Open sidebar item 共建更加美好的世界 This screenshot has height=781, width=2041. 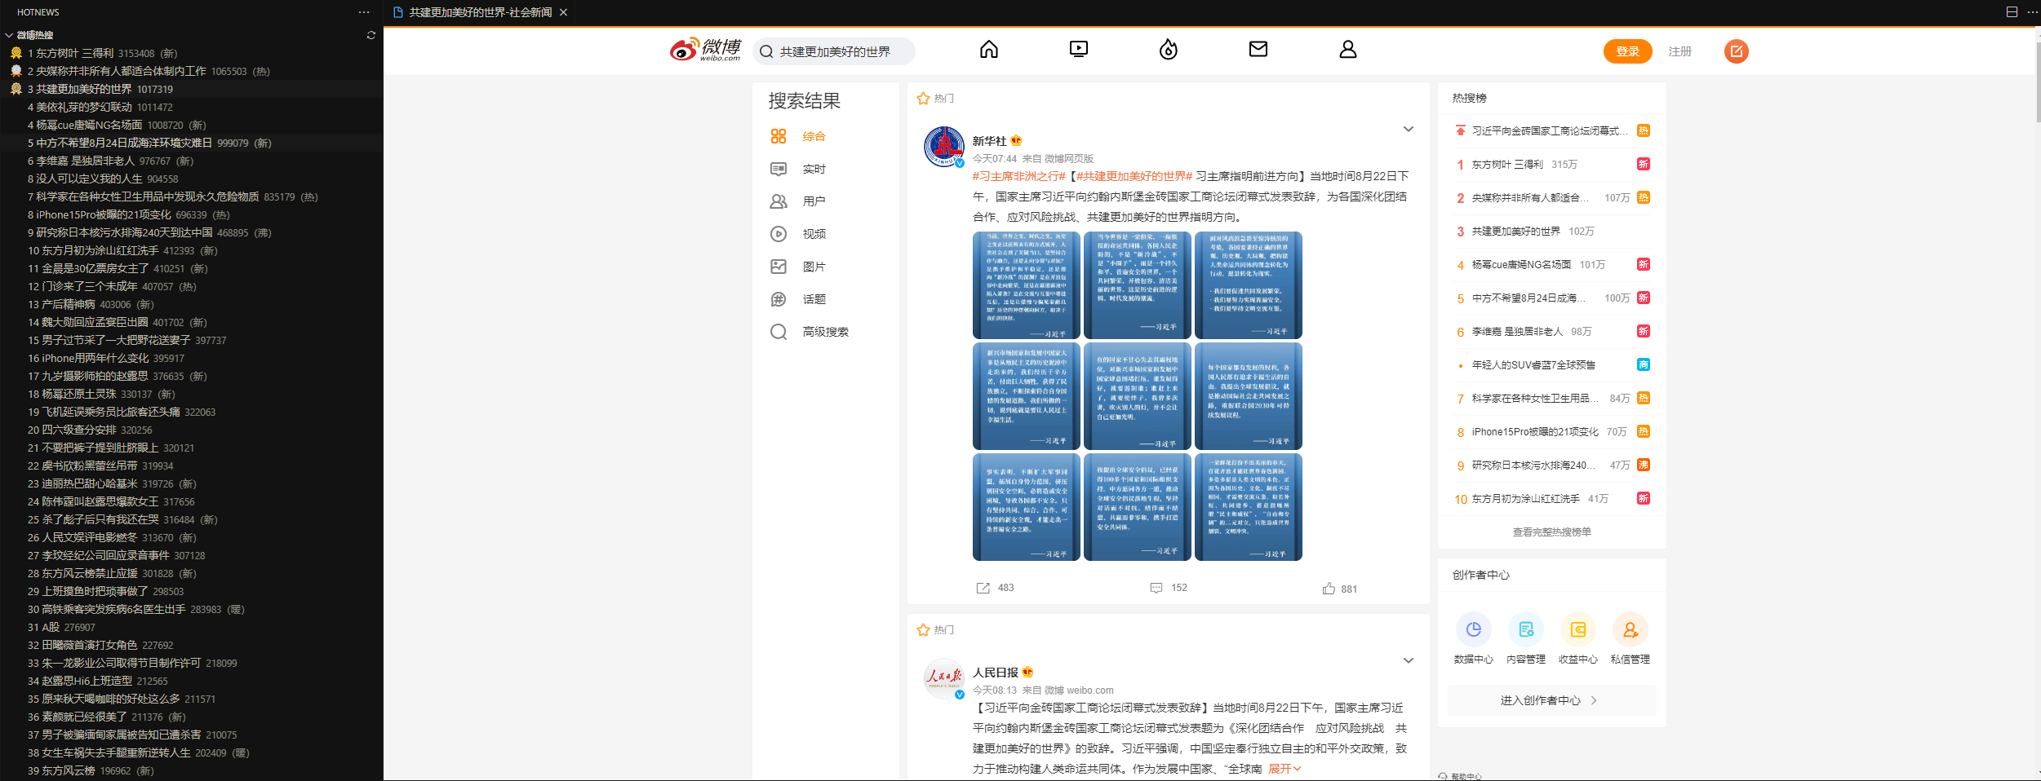192,89
